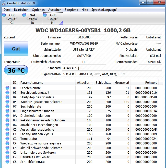Click the Eigenschaften field with S.M.A.R.T.
The image size is (166, 168).
(112, 74)
